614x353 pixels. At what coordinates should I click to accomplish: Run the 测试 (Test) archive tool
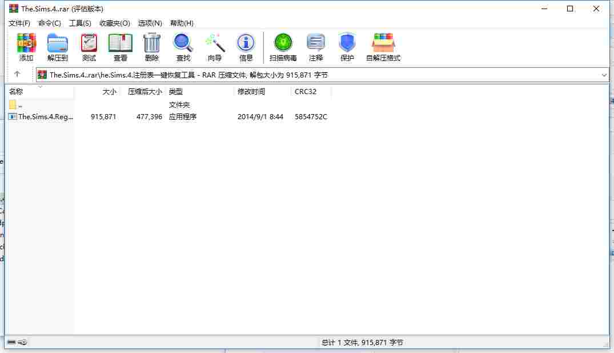click(89, 47)
